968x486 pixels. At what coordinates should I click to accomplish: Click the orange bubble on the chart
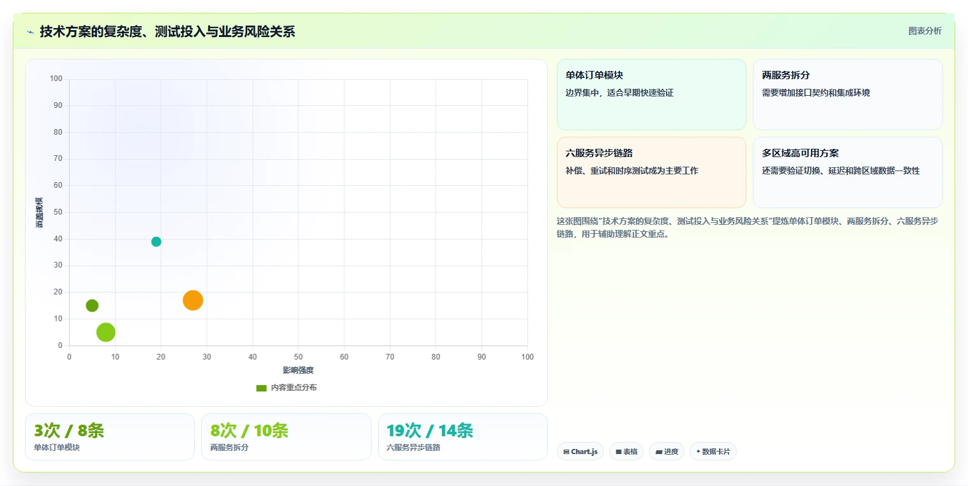click(x=193, y=300)
